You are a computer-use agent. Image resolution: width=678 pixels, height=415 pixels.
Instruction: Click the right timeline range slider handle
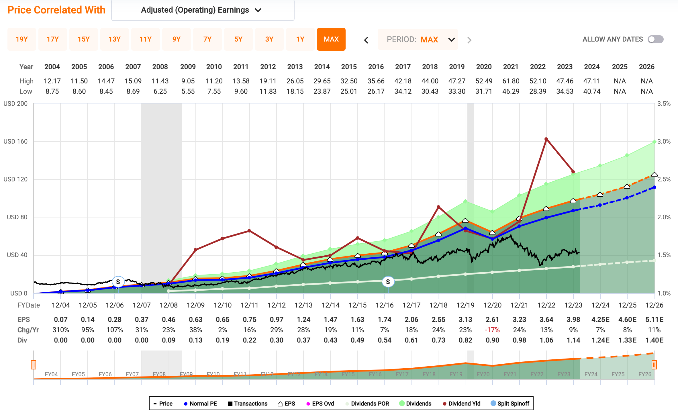(654, 365)
